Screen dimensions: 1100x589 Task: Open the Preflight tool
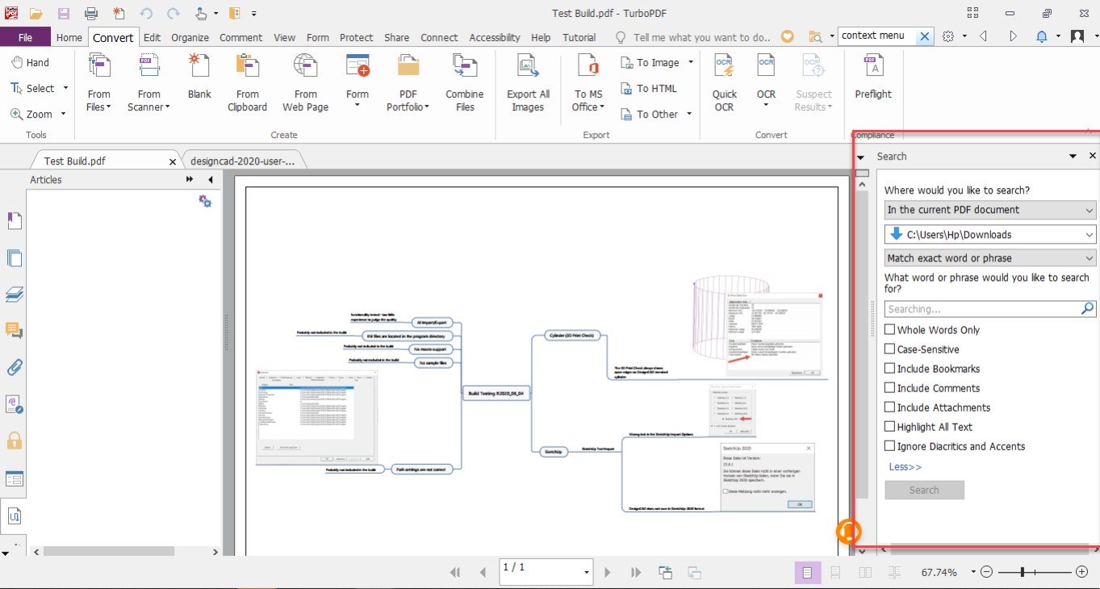pos(873,77)
